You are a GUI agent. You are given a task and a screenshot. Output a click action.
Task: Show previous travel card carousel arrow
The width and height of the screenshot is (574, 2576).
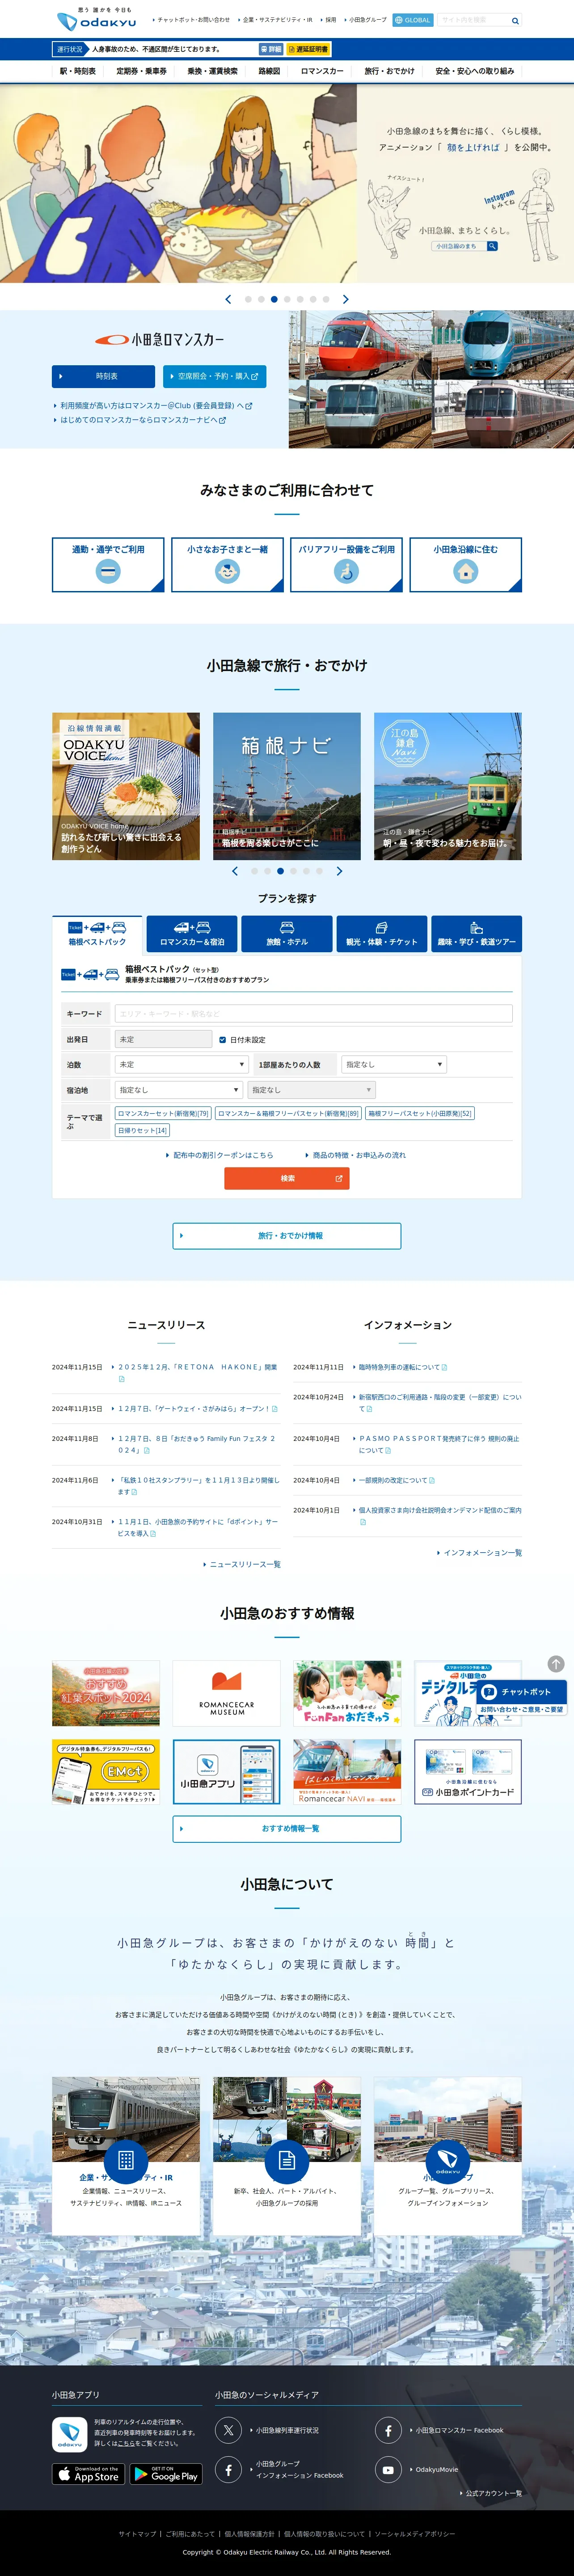(x=235, y=871)
